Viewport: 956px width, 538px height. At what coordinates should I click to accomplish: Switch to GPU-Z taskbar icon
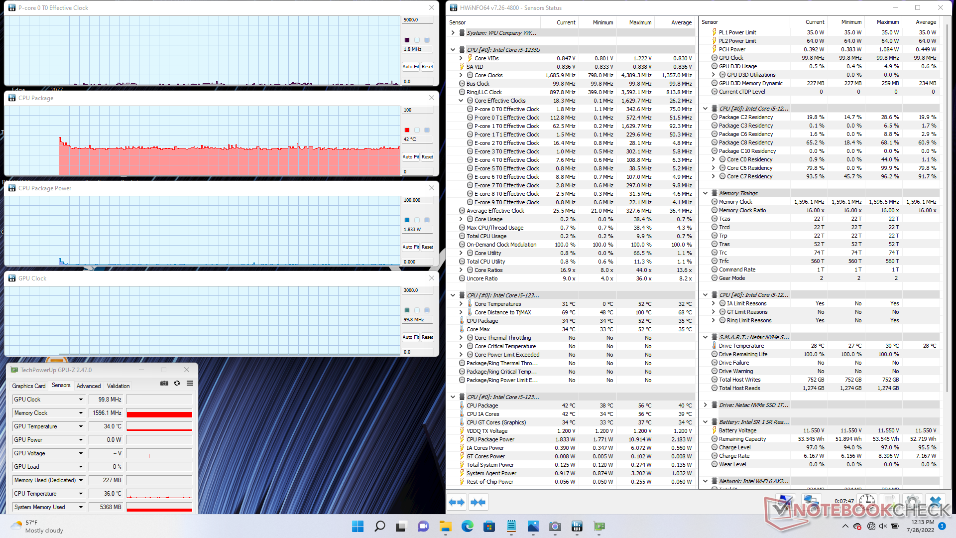click(599, 526)
